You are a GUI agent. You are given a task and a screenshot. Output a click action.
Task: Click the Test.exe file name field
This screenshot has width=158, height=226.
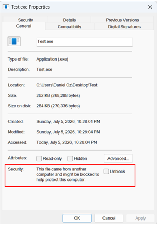pyautogui.click(x=84, y=42)
